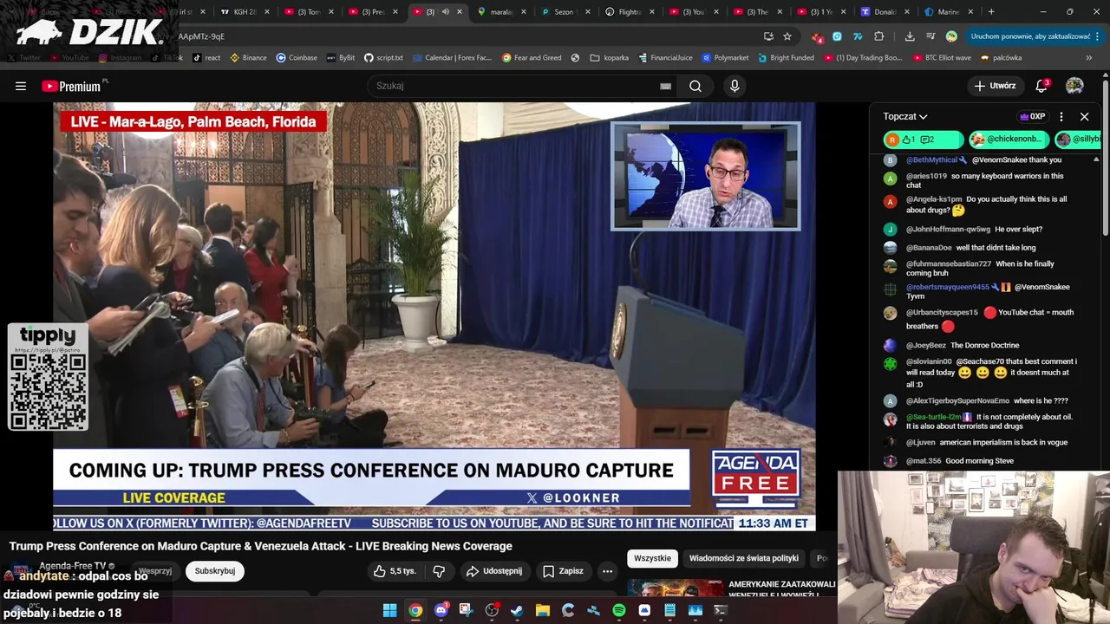Mute the active YouTube tab speaker icon

click(446, 12)
